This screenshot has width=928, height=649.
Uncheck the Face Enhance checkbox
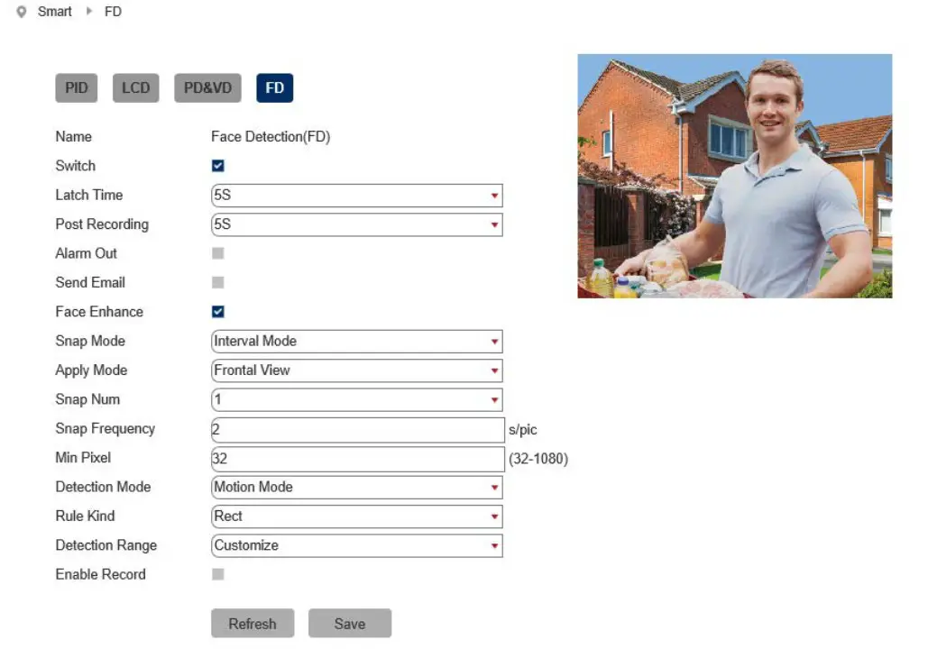pos(218,312)
